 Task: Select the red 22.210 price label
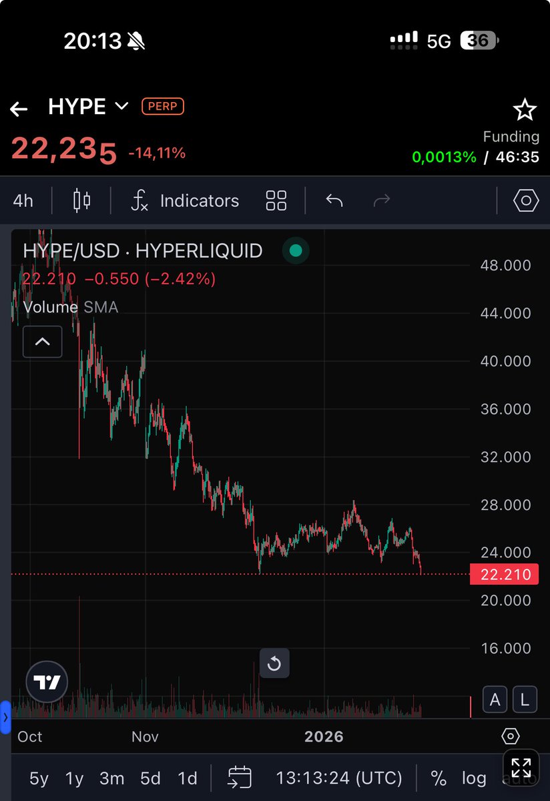click(x=505, y=574)
